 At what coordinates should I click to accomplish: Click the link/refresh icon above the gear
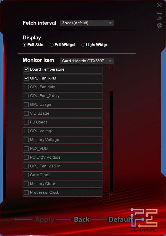coord(159,18)
